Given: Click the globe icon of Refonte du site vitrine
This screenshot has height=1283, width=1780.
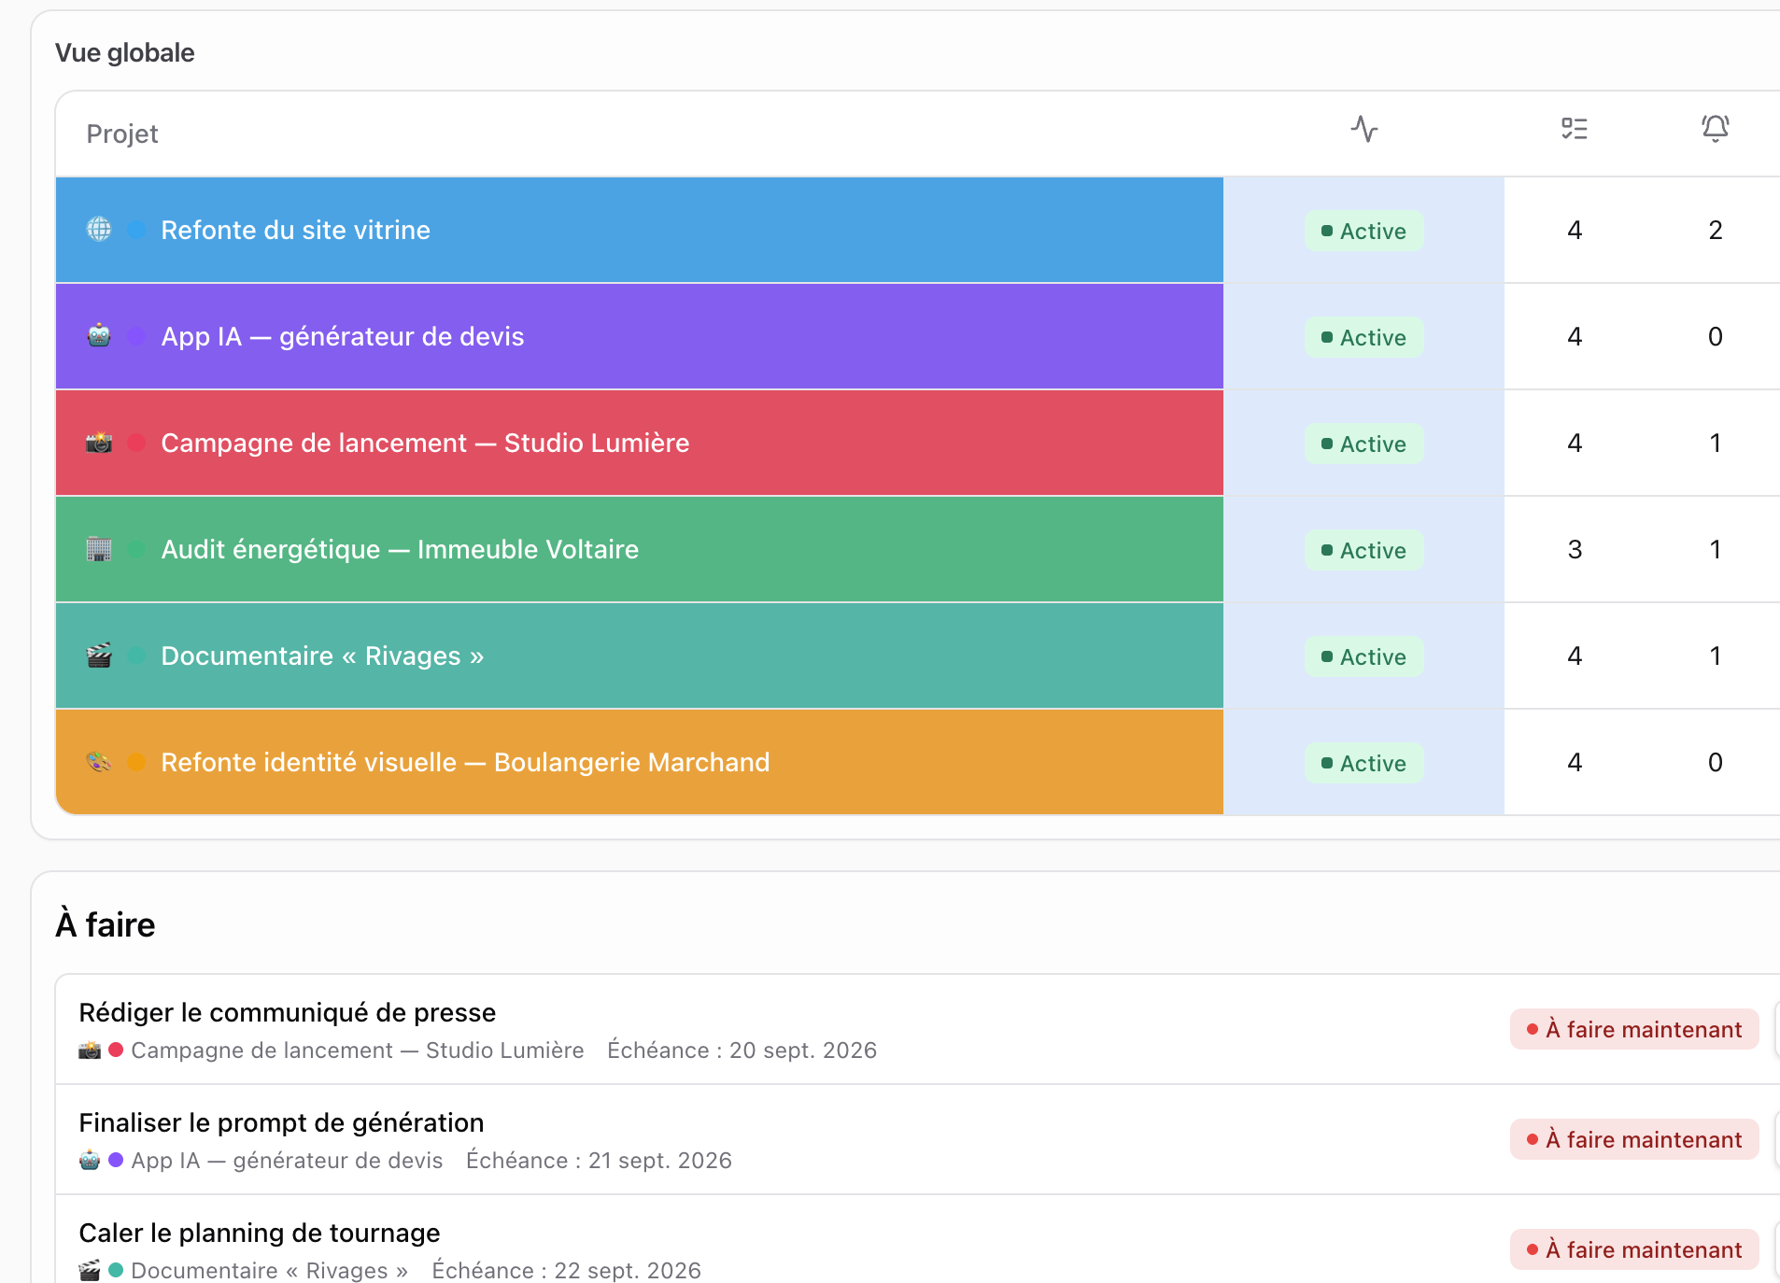Looking at the screenshot, I should (x=99, y=230).
